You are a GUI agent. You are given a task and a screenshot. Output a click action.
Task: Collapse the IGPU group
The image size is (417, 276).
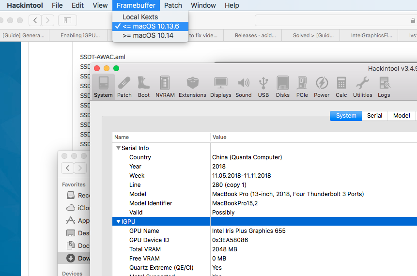118,221
